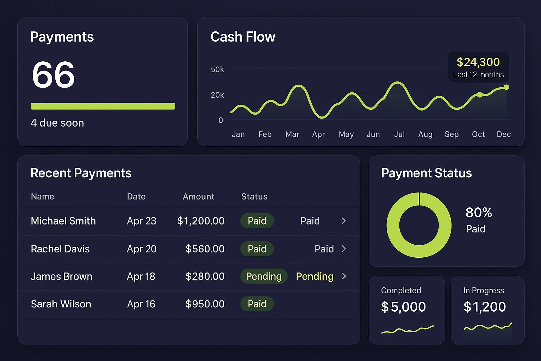Click Pending badge for James Brown
This screenshot has height=361, width=541.
[263, 276]
